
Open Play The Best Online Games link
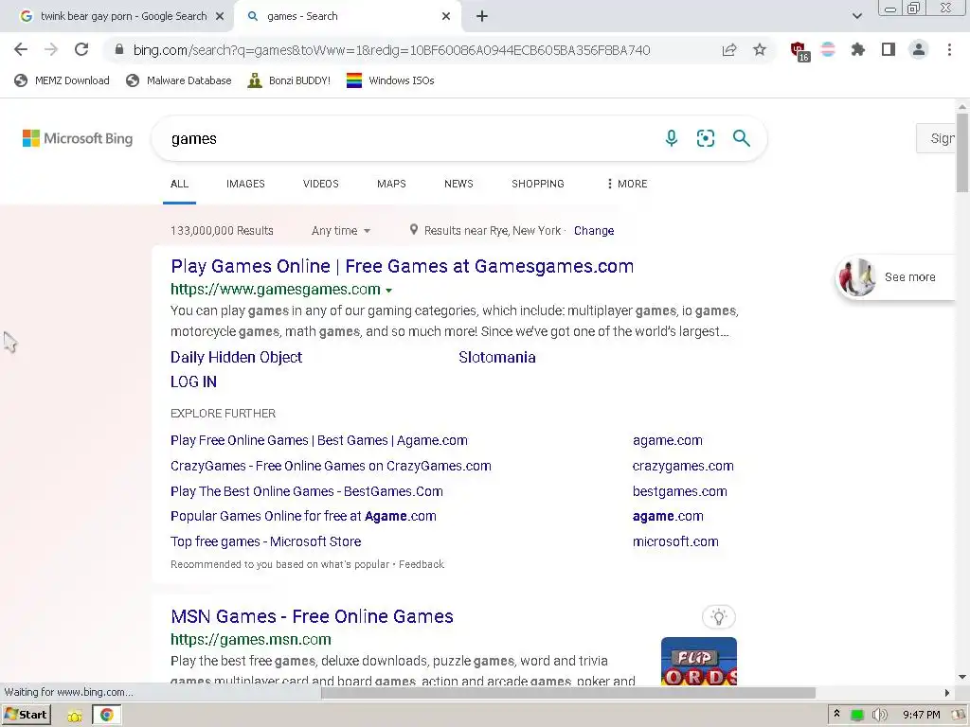click(x=306, y=491)
